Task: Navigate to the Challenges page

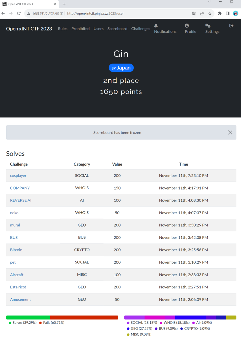Action: click(141, 29)
